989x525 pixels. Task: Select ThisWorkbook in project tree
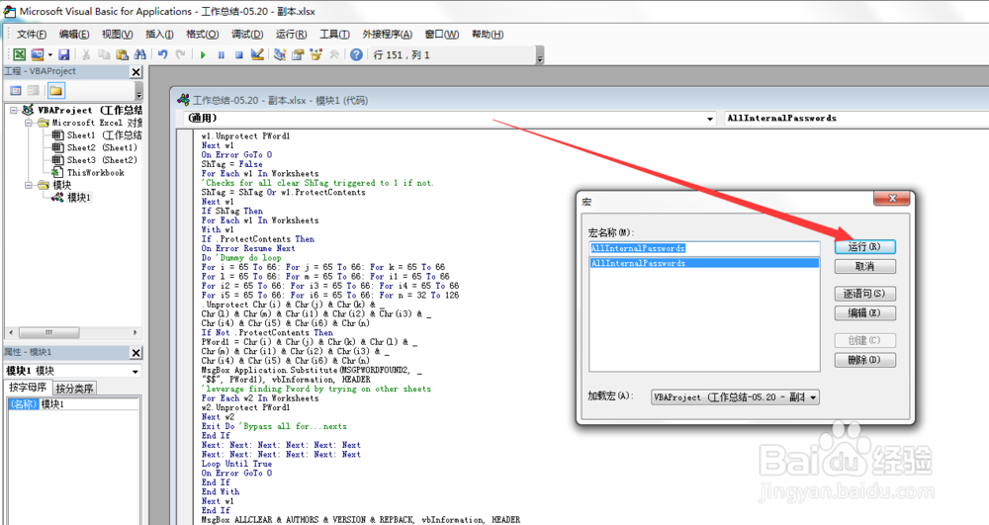(88, 173)
